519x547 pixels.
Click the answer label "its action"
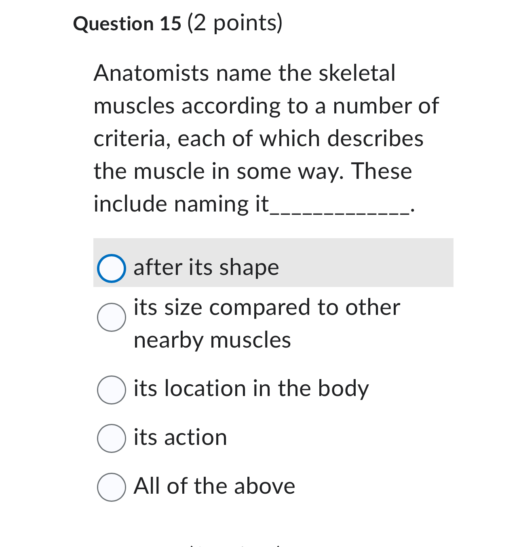[x=181, y=437]
